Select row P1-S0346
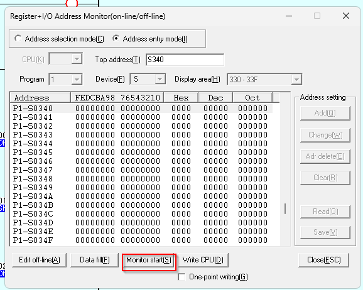 142,161
